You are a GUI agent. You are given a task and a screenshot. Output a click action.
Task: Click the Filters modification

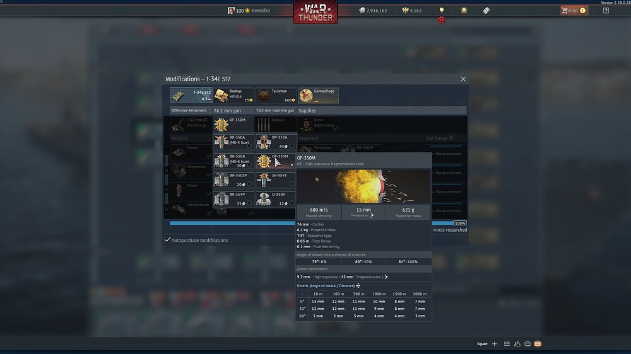pos(191,190)
